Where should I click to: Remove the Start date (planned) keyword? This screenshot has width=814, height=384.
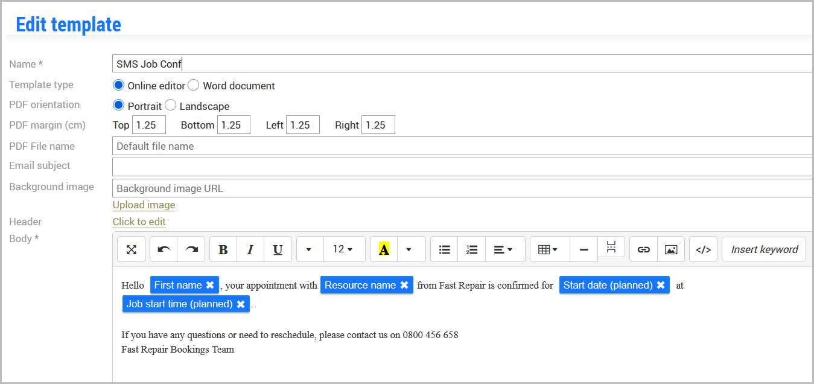click(x=661, y=285)
